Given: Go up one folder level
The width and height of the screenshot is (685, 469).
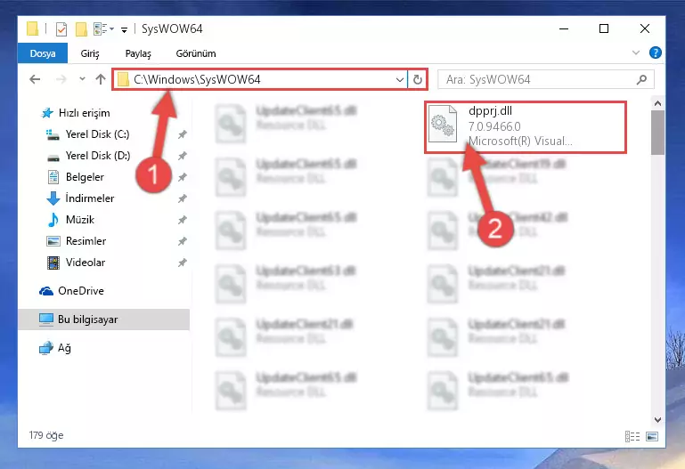Looking at the screenshot, I should point(101,79).
